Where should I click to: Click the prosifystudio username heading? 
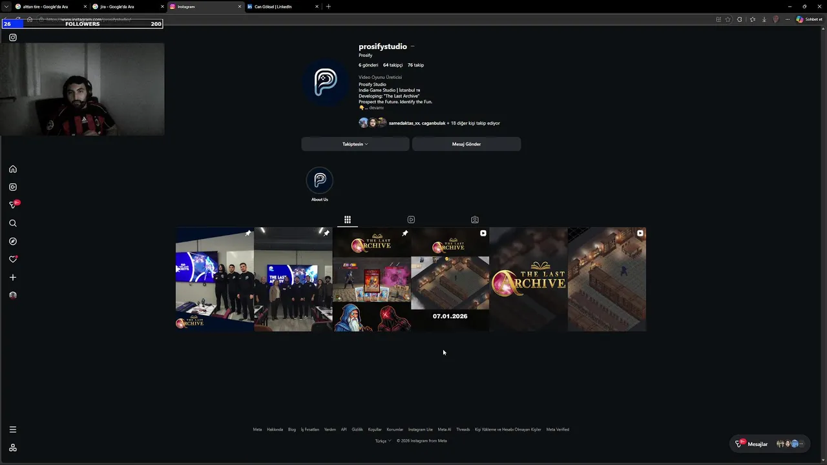(382, 46)
